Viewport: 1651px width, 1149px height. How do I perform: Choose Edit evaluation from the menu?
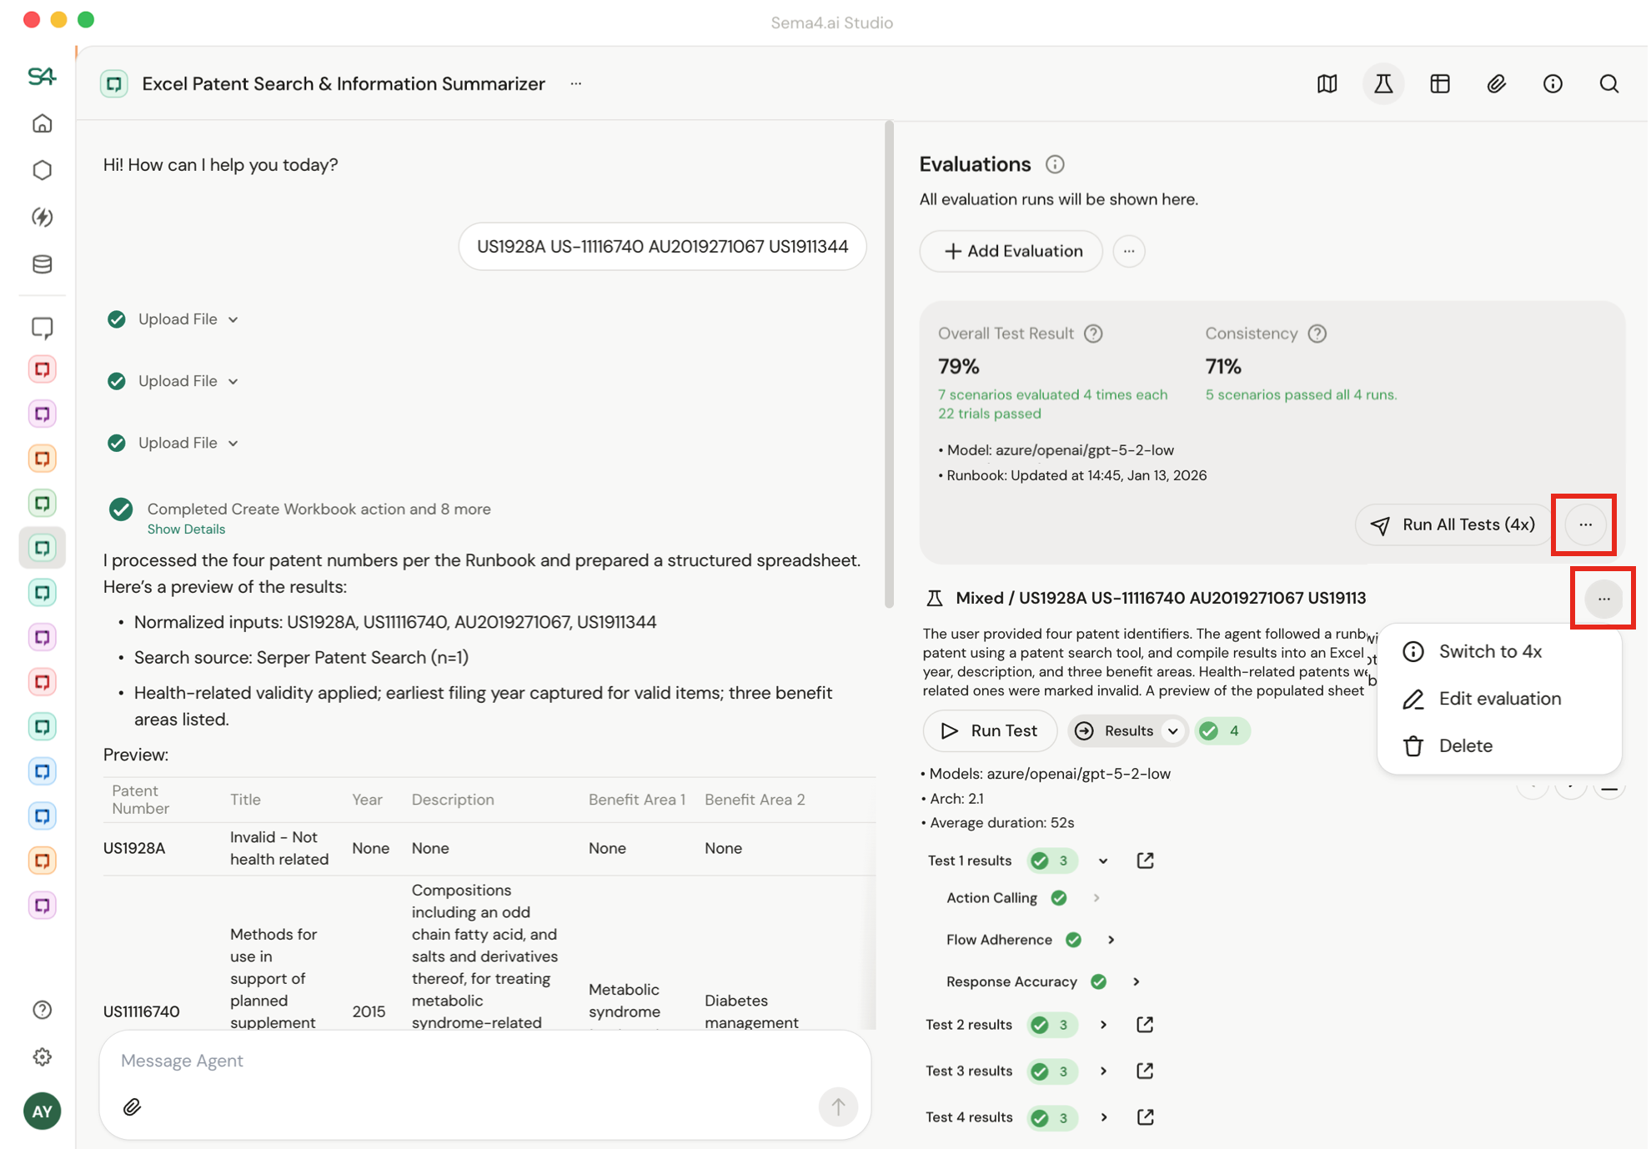(1499, 699)
